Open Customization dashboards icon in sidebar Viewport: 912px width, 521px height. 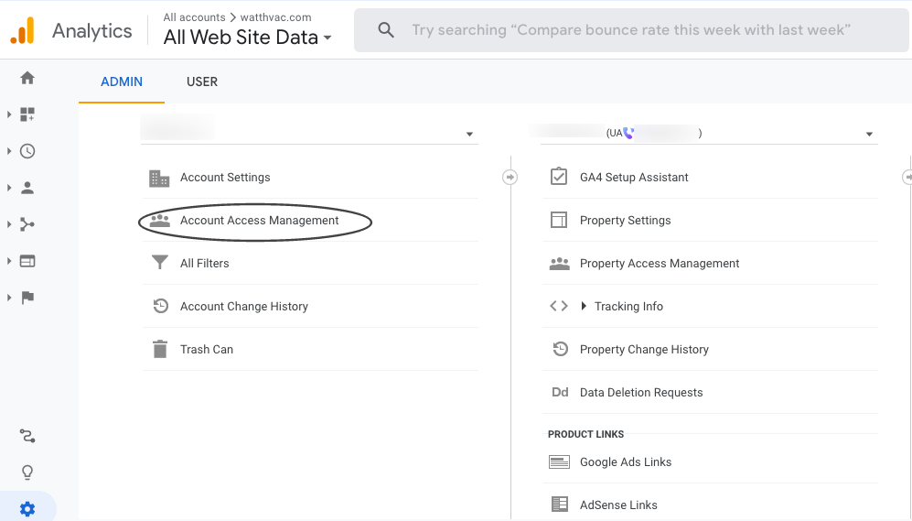coord(27,114)
